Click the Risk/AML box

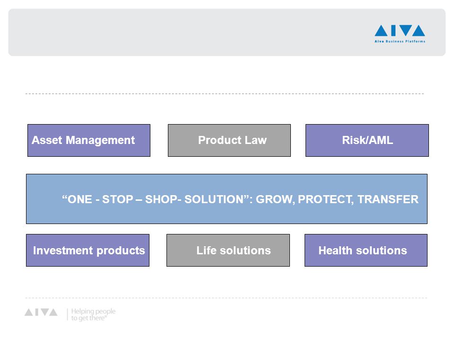367,140
